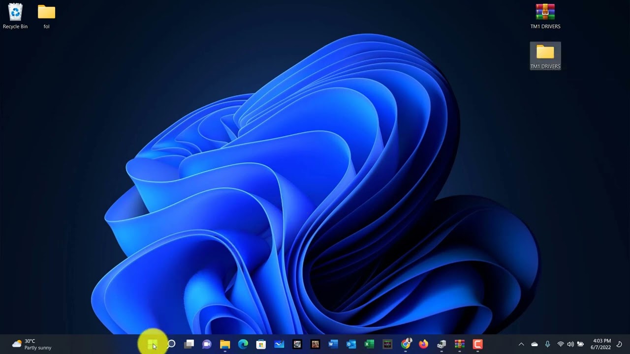The image size is (630, 354).
Task: Click the microphone tray icon
Action: coord(547,344)
